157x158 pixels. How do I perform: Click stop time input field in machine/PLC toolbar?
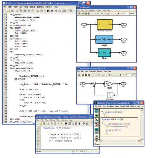pyautogui.click(x=126, y=13)
